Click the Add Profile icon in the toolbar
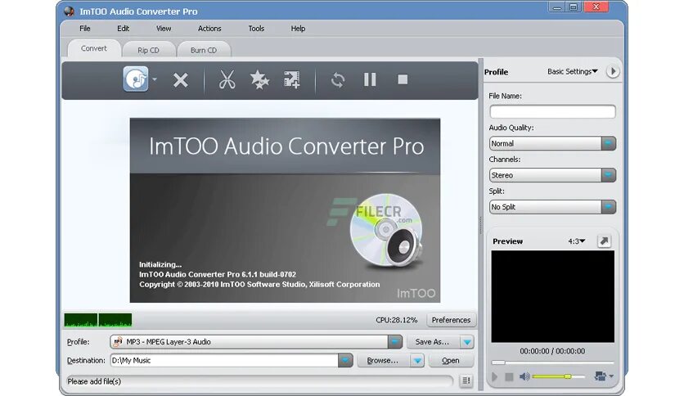The width and height of the screenshot is (684, 396). click(x=292, y=80)
